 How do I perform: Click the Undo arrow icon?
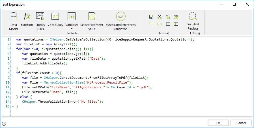pos(151,24)
